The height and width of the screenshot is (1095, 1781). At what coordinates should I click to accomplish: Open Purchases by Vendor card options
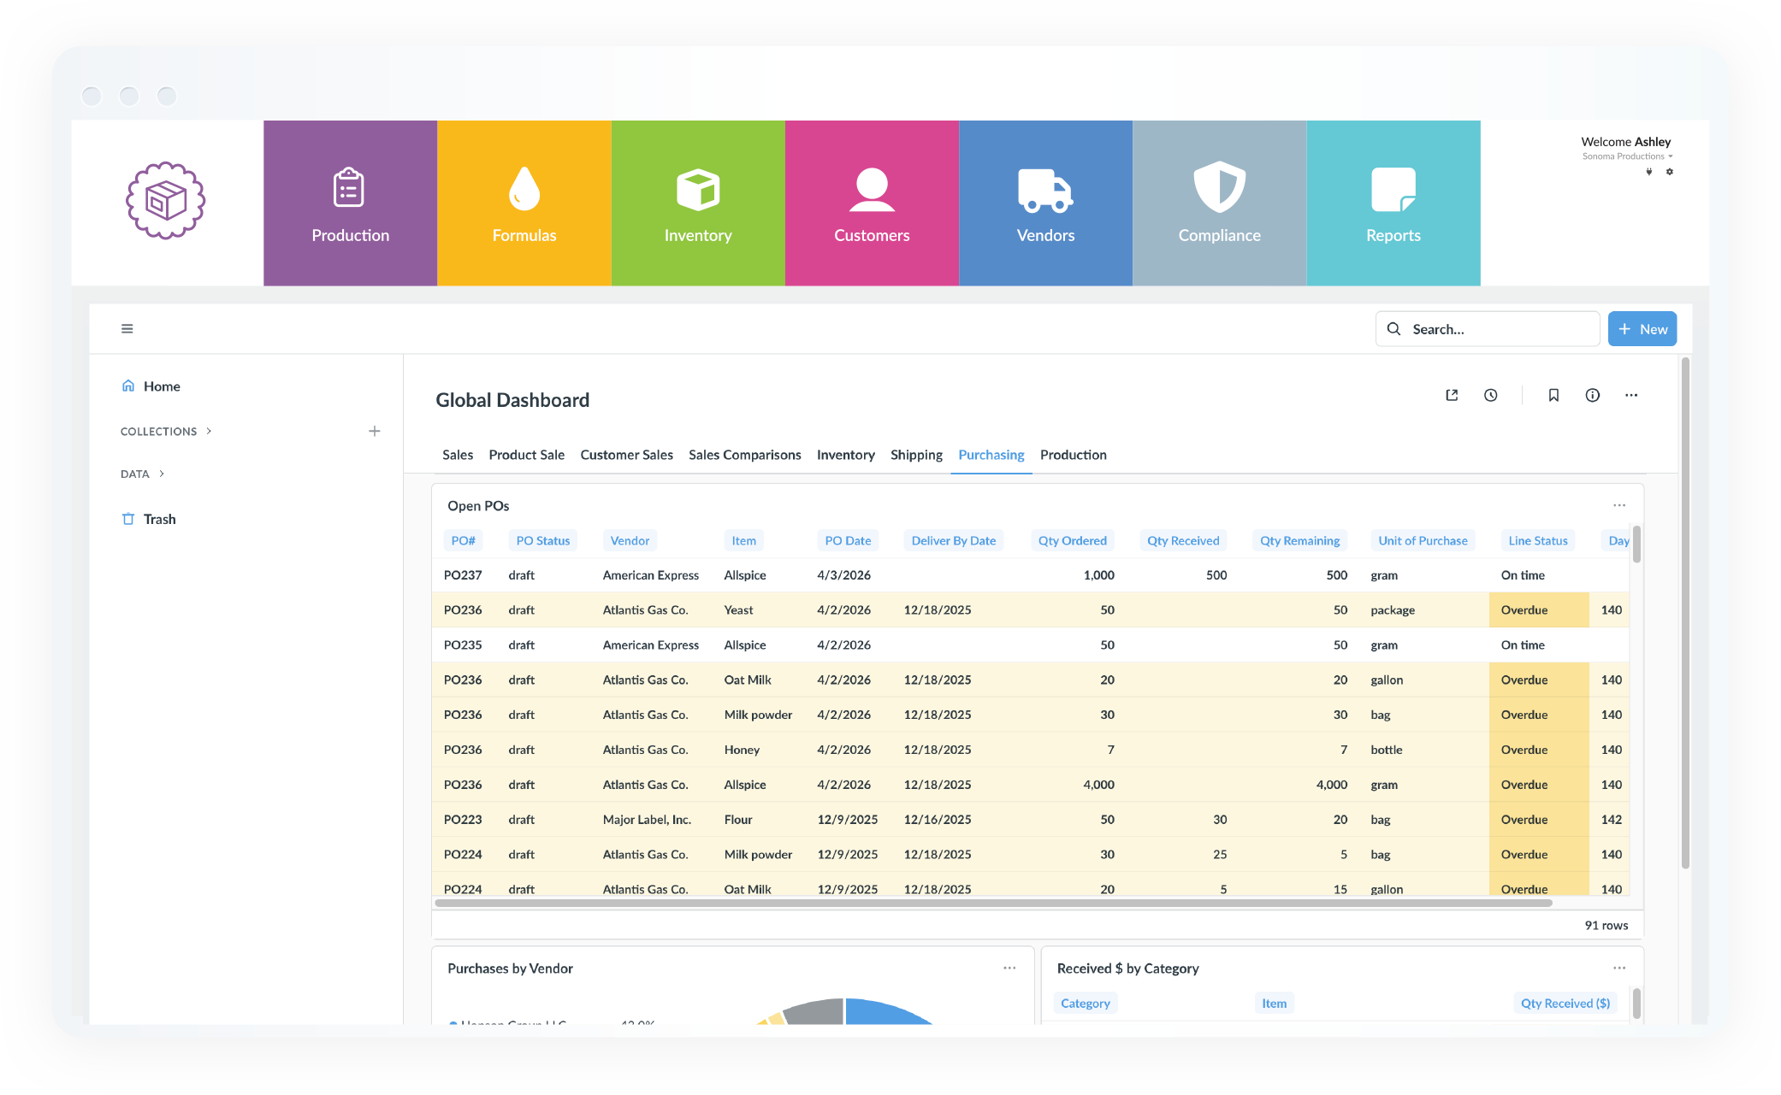click(1009, 968)
